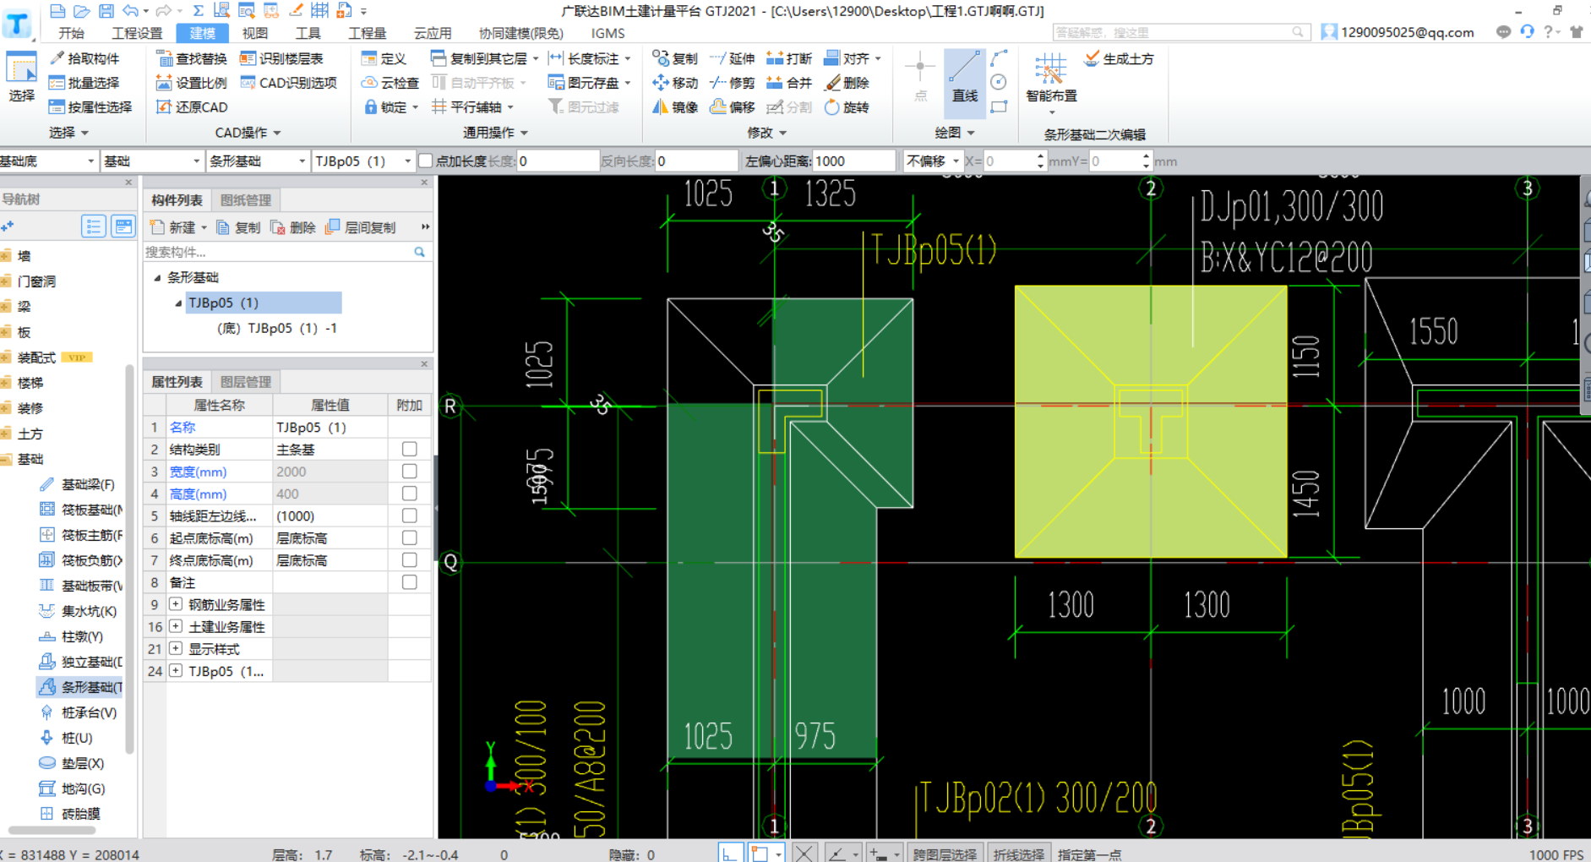Click the 修剪 trim tool
The height and width of the screenshot is (862, 1591).
(x=732, y=83)
